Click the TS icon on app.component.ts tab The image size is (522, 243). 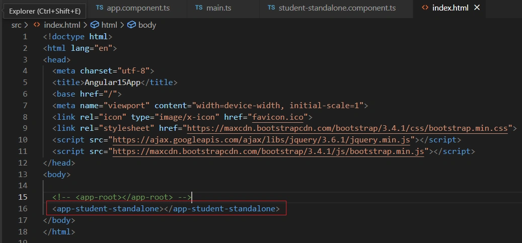coord(99,8)
